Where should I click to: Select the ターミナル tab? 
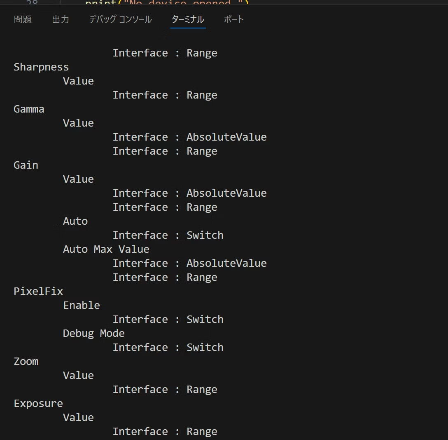(188, 19)
